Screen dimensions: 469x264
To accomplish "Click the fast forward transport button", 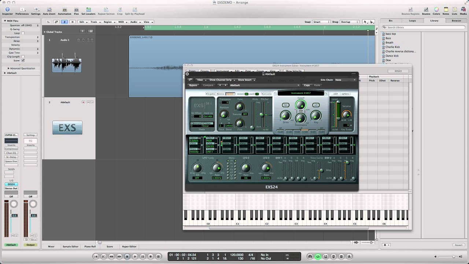I will (x=119, y=257).
